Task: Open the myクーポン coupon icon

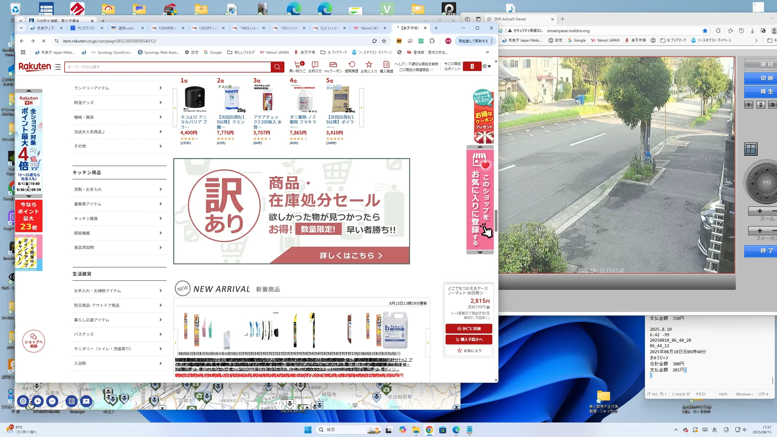Action: coord(333,65)
